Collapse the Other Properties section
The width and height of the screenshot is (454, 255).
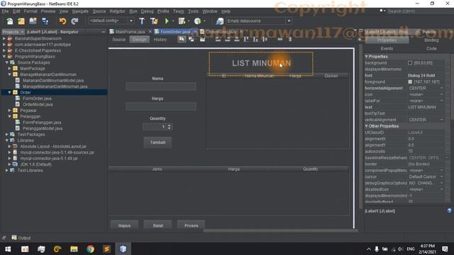[x=366, y=126]
